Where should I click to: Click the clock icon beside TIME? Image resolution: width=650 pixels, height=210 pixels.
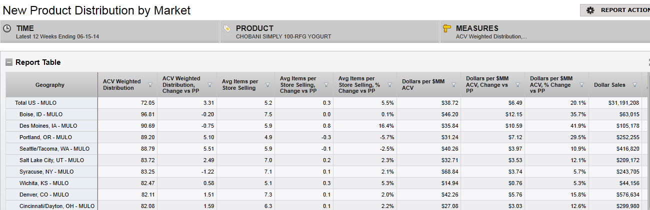click(7, 28)
